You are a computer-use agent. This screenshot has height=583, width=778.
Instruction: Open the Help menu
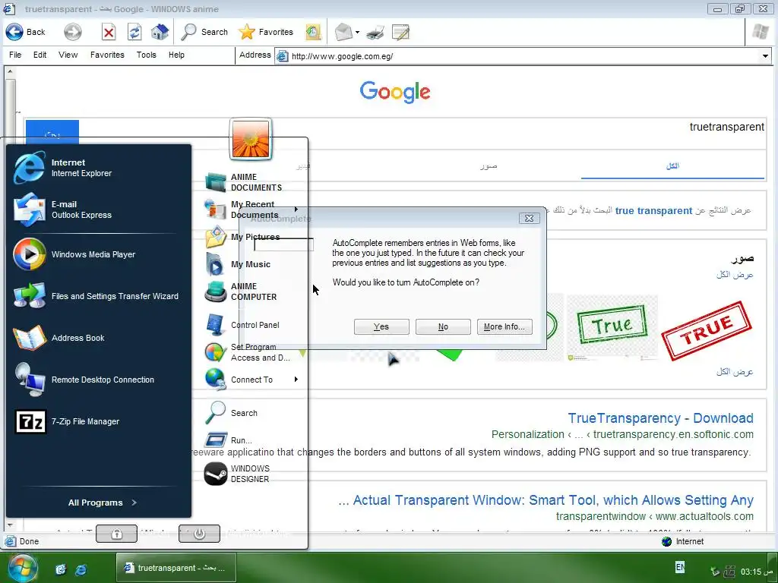click(x=176, y=55)
